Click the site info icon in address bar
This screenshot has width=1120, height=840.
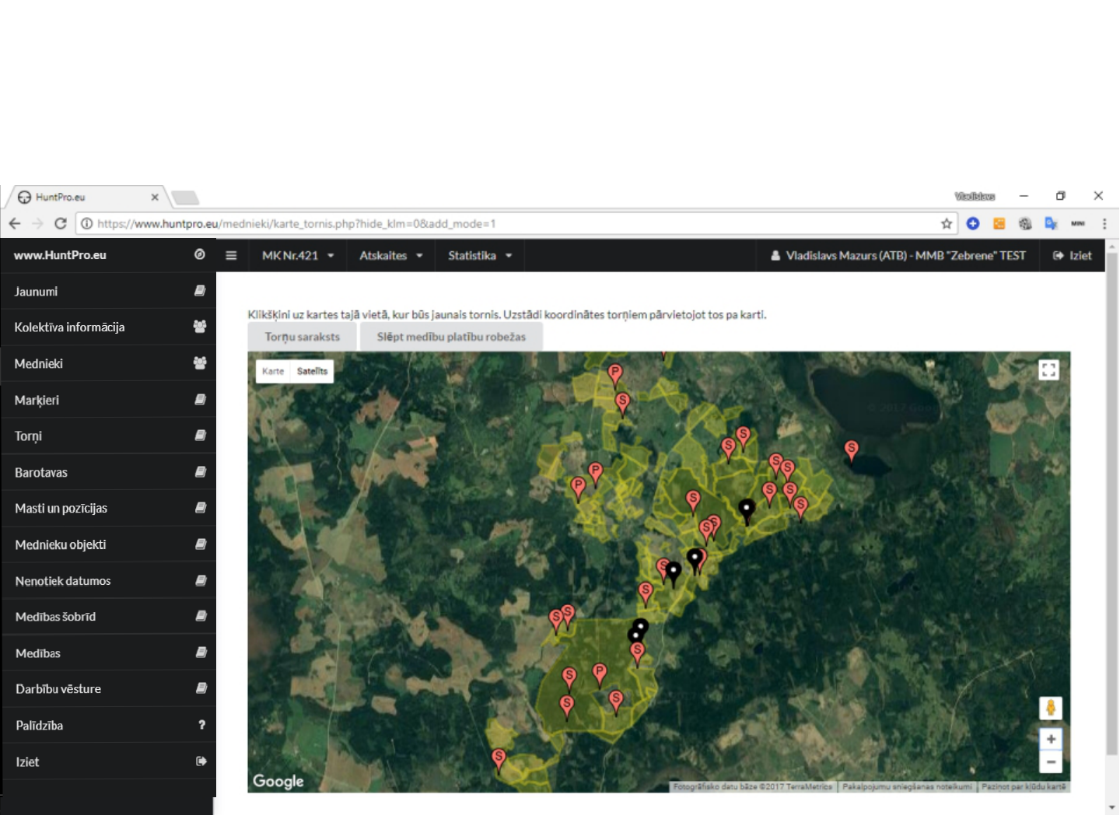pos(87,224)
